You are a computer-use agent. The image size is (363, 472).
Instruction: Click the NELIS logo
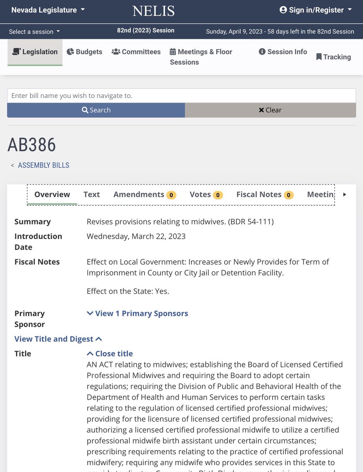click(153, 11)
